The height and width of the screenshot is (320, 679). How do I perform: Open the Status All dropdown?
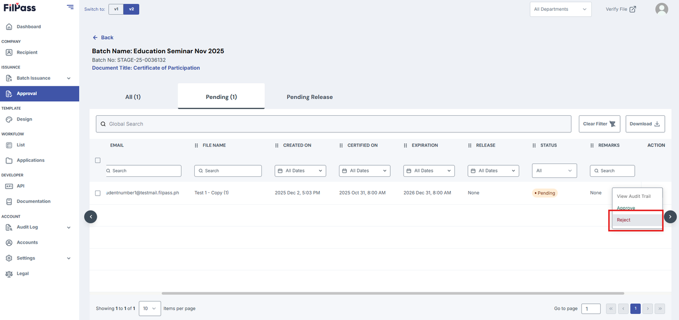pos(555,171)
